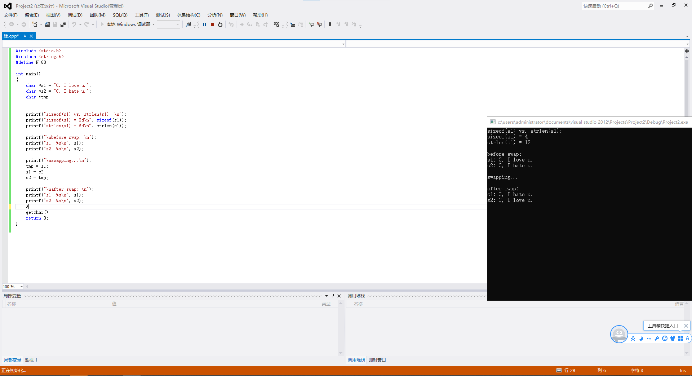Viewport: 692px width, 376px height.
Task: Switch to the 监视 1 tab
Action: pos(31,360)
